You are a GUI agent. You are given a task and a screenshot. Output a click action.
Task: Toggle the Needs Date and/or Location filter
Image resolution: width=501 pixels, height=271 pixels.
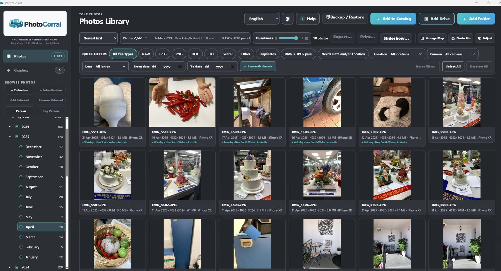point(343,54)
